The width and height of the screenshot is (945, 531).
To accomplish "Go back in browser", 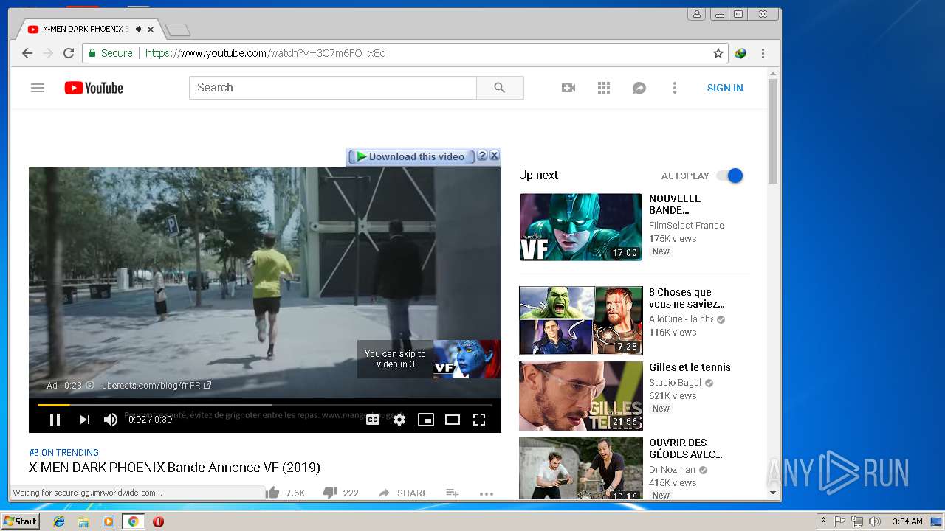I will coord(27,53).
